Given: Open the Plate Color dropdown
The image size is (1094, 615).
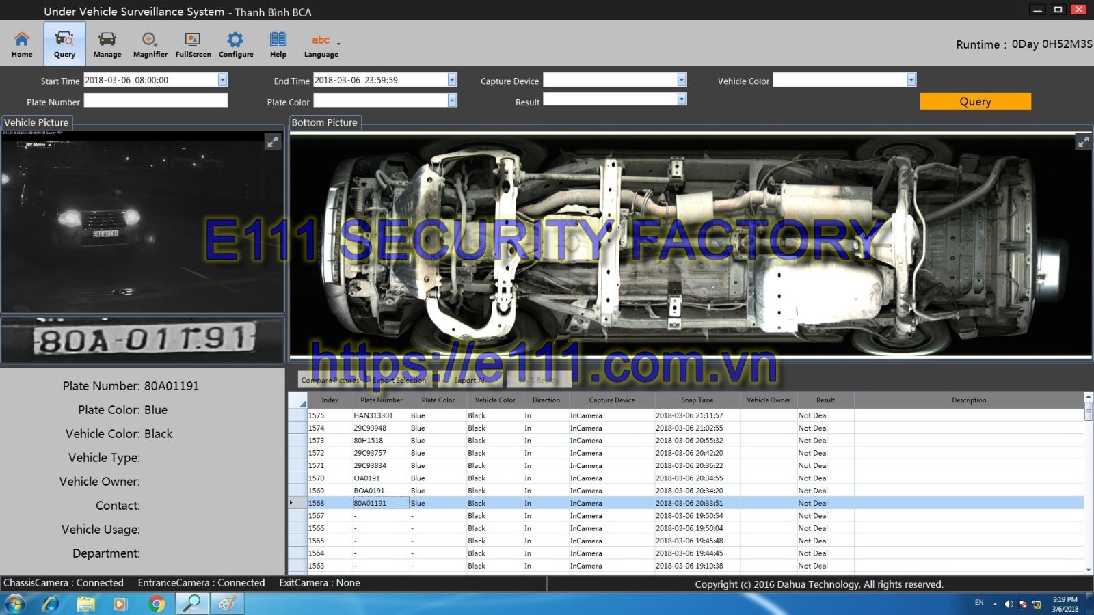Looking at the screenshot, I should [x=452, y=101].
